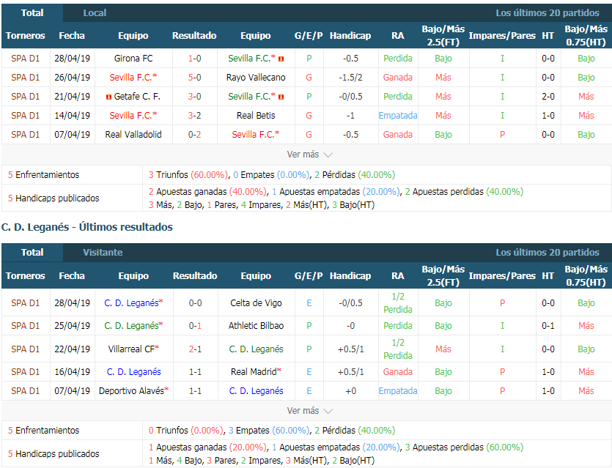Click HT score 0-1 in Athletic Bilbao row
This screenshot has width=612, height=468.
(548, 326)
